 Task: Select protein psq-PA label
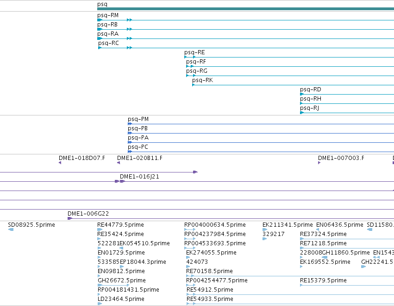(138, 138)
